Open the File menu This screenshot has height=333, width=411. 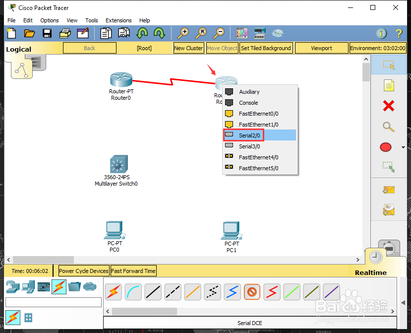click(11, 20)
